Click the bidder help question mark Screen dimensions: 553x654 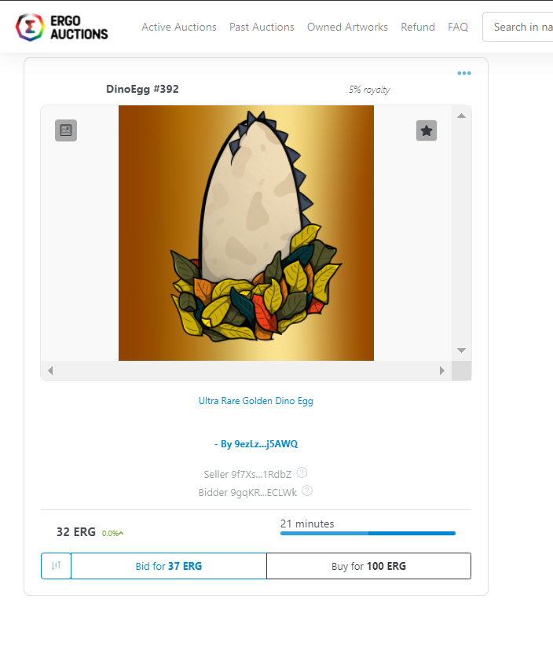[307, 491]
